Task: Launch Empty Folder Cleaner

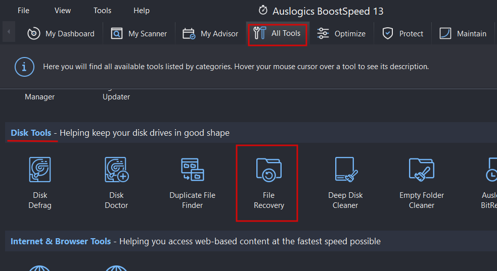Action: pos(422,183)
